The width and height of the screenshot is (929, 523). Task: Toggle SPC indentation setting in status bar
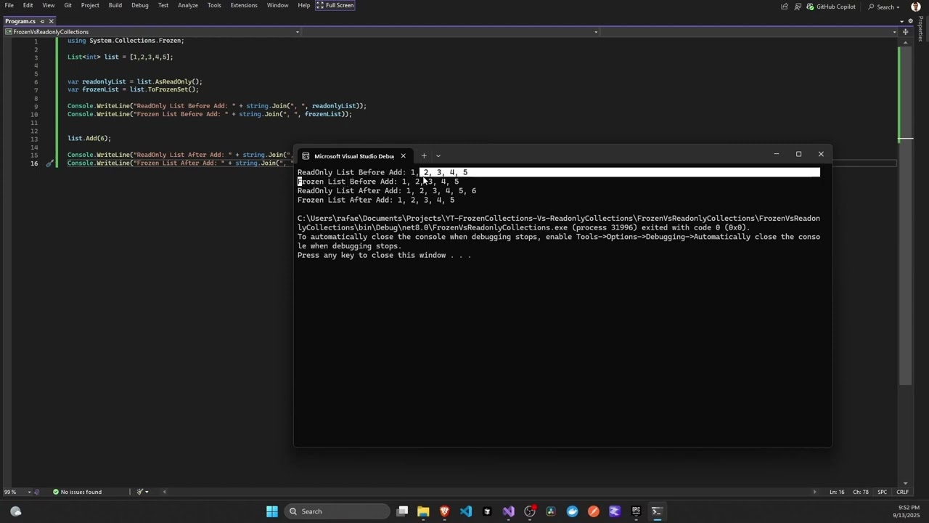pyautogui.click(x=882, y=492)
